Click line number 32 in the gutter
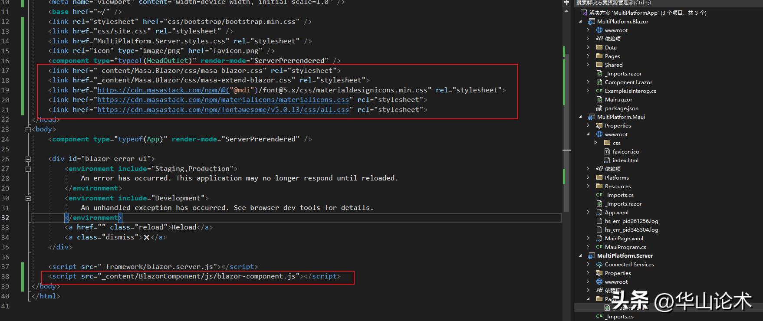The image size is (763, 321). pyautogui.click(x=5, y=218)
